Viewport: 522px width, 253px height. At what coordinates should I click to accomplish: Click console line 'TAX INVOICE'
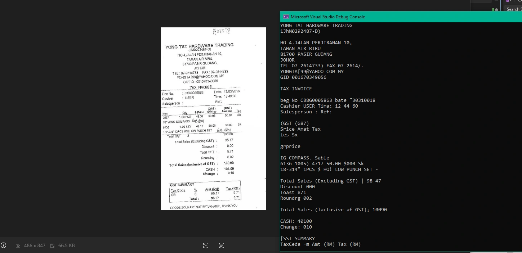point(296,89)
